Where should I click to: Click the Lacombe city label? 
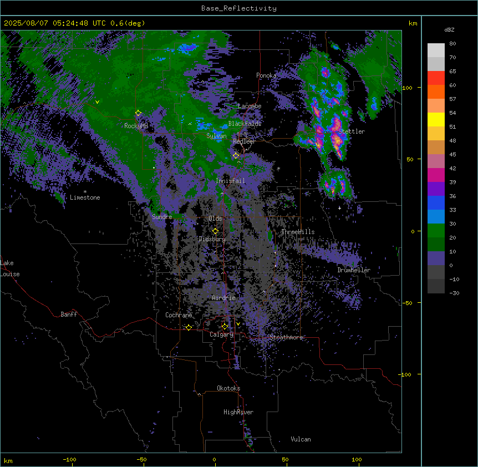tap(250, 106)
